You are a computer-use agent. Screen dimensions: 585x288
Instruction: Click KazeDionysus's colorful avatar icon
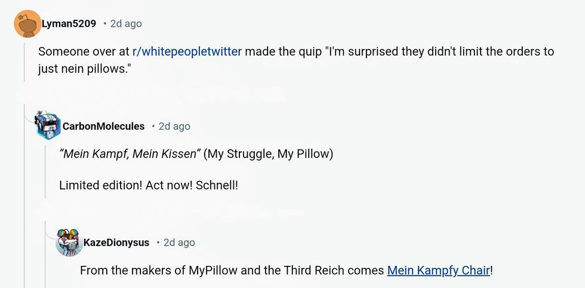pos(69,242)
